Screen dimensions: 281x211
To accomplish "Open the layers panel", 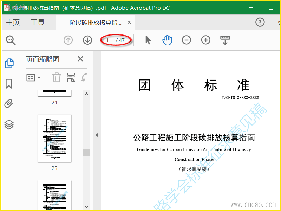I will [9, 124].
